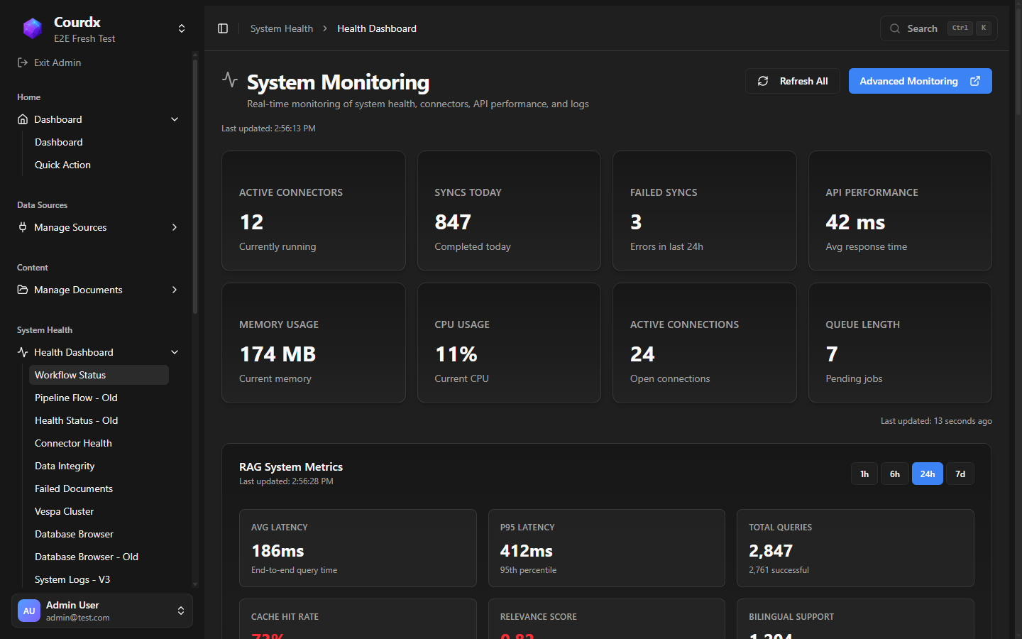
Task: Click the Cache Hit Rate percentage value
Action: 268,635
